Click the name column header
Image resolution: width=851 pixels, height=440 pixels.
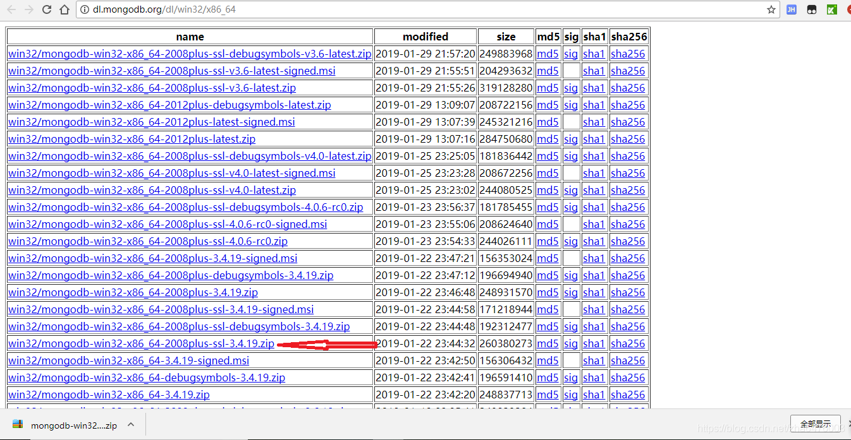click(190, 37)
